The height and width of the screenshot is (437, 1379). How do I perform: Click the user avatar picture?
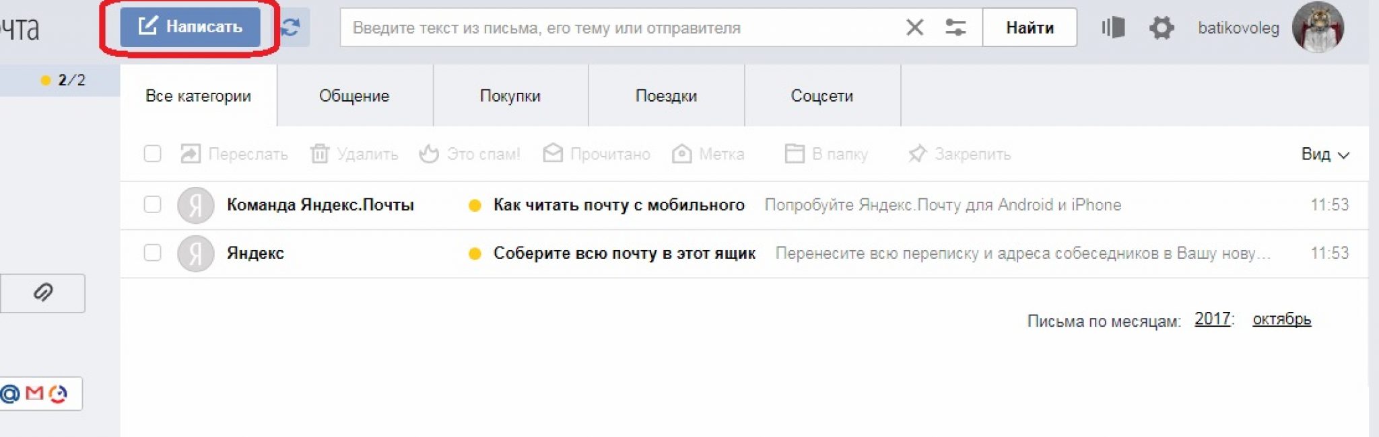pos(1318,27)
